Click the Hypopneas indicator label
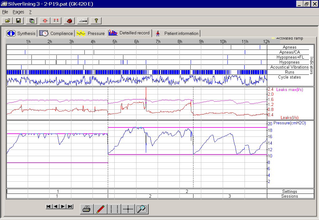The width and height of the screenshot is (319, 220). coord(289,62)
